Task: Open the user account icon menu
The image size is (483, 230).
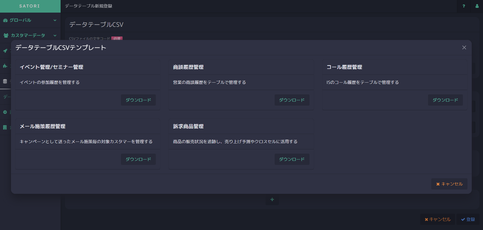Action: tap(477, 6)
